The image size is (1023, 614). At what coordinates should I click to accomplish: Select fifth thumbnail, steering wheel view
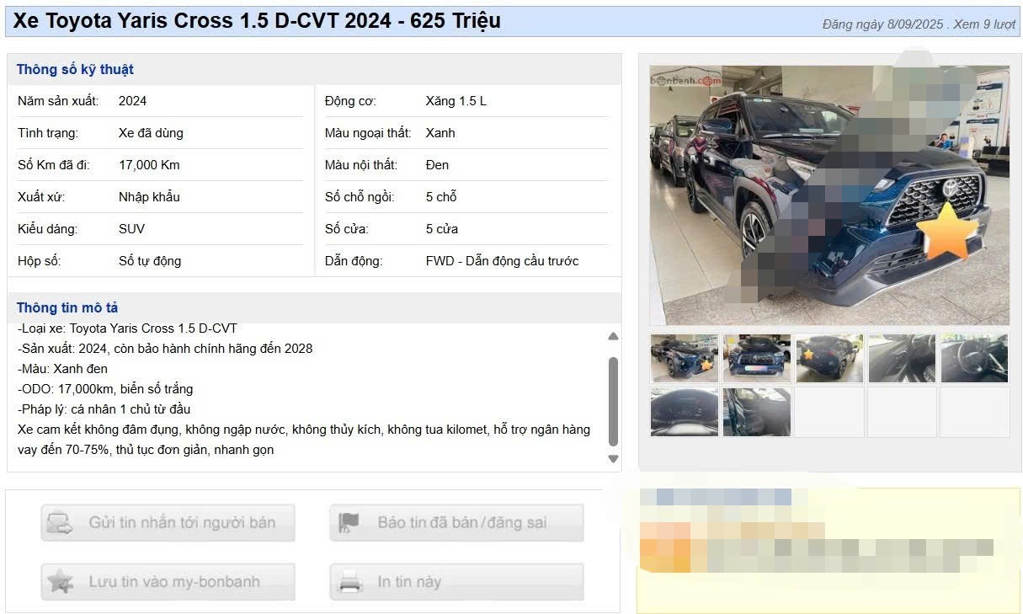click(x=974, y=358)
